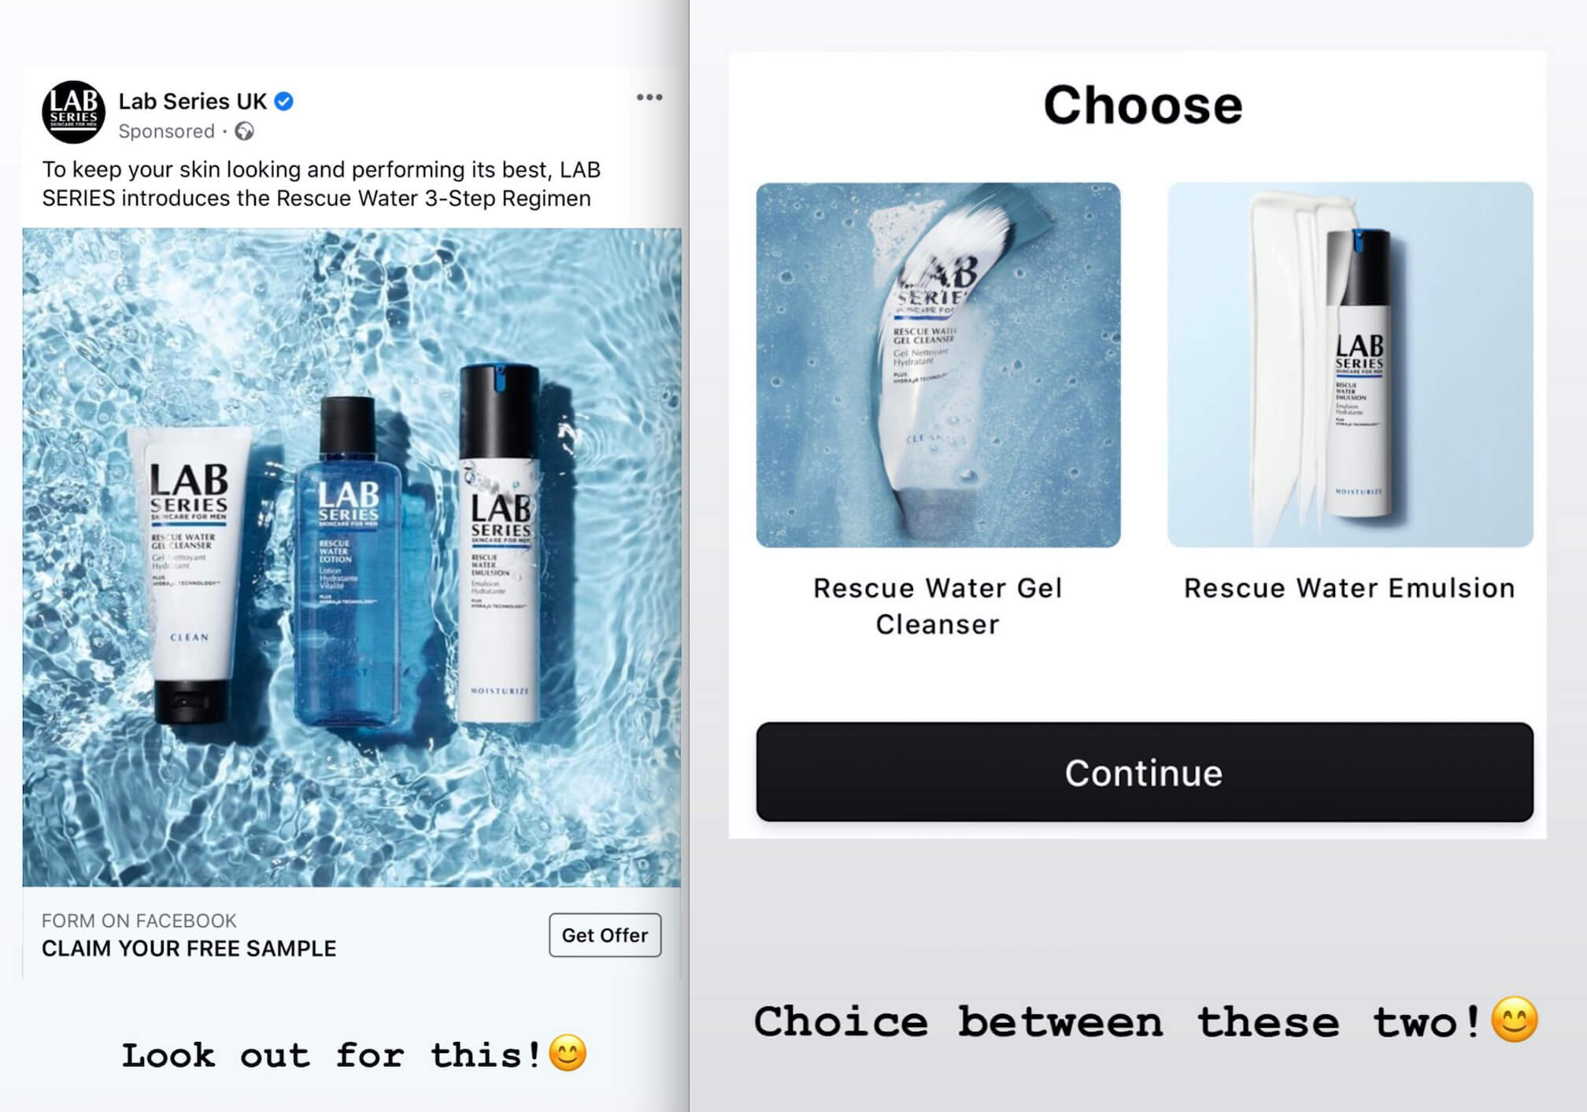Click the ad image of three products
The width and height of the screenshot is (1587, 1112).
click(352, 558)
